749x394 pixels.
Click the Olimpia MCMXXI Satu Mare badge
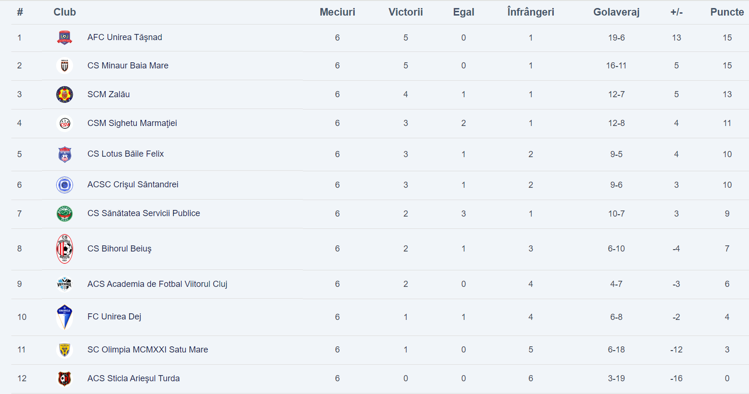click(x=65, y=350)
